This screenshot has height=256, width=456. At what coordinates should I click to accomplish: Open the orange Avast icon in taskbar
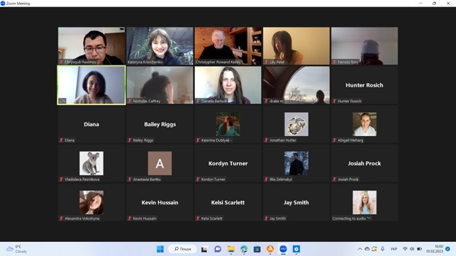click(x=270, y=249)
